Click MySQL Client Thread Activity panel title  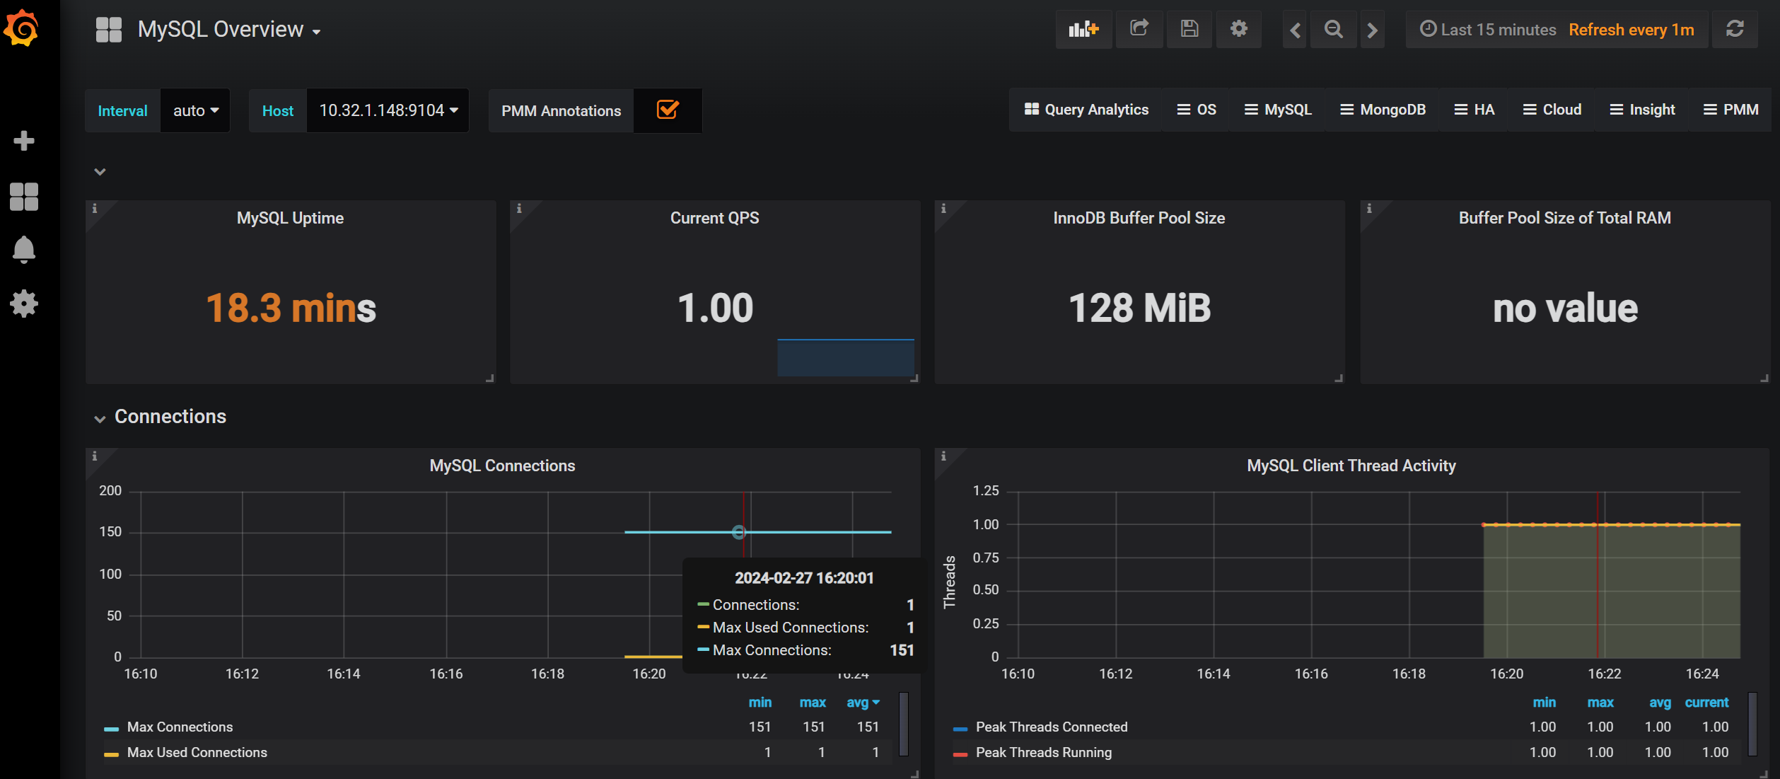click(x=1351, y=466)
